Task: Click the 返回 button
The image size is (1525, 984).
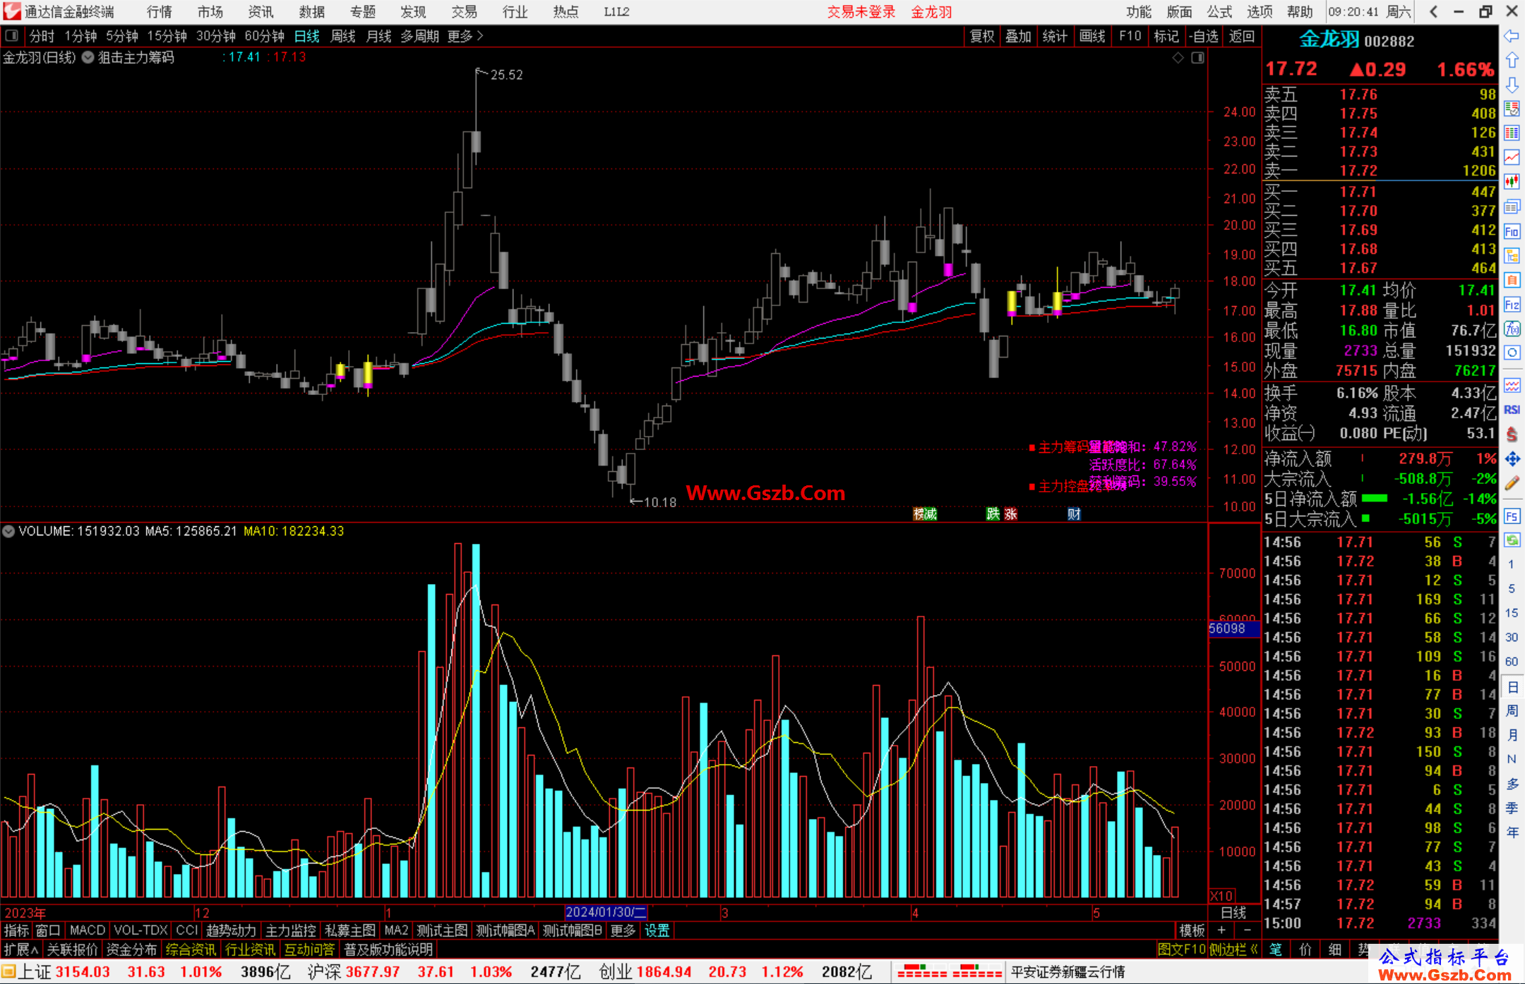Action: [1241, 36]
